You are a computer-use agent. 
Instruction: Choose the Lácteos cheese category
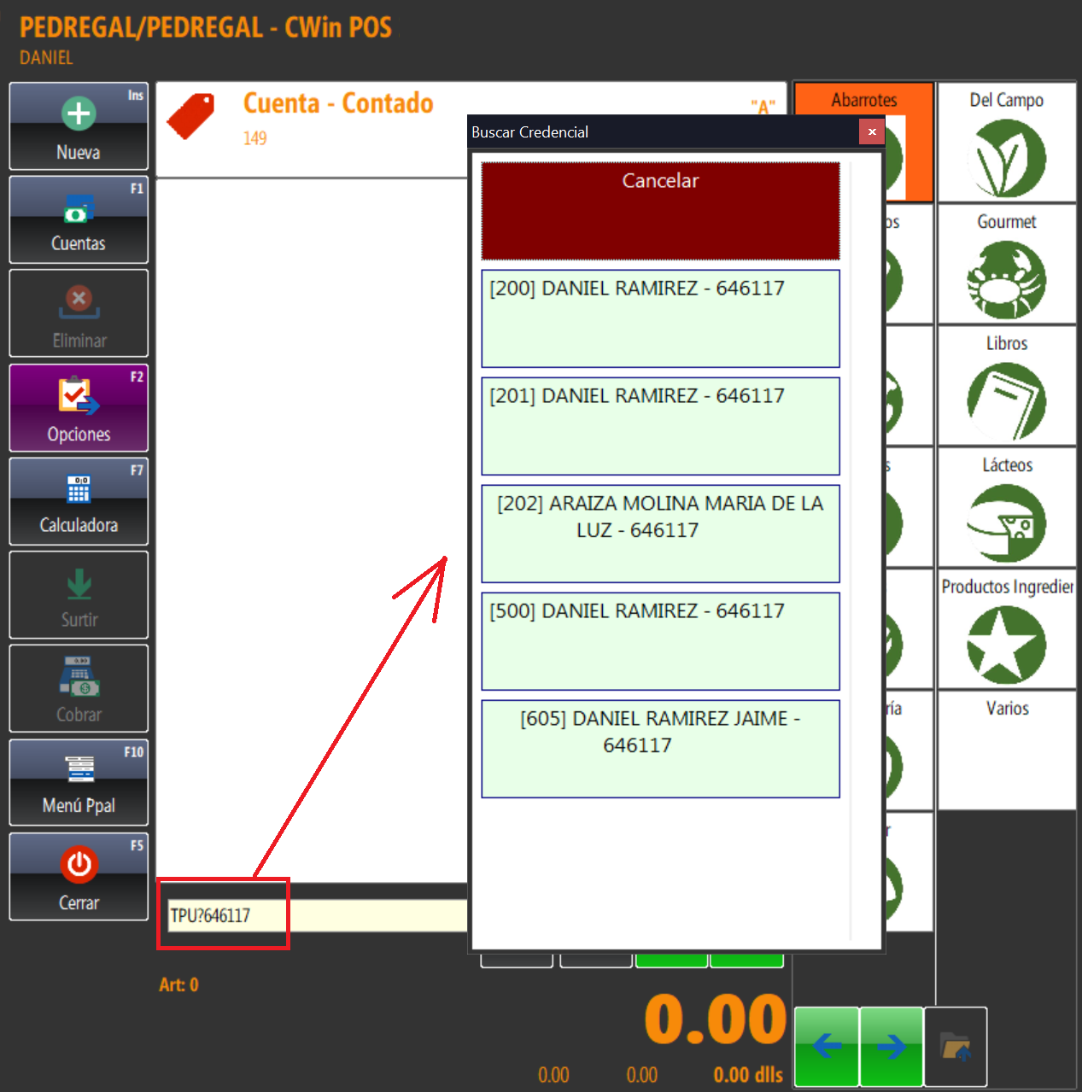1006,523
